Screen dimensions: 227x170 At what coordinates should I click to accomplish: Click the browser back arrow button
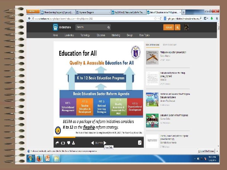(x=29, y=19)
